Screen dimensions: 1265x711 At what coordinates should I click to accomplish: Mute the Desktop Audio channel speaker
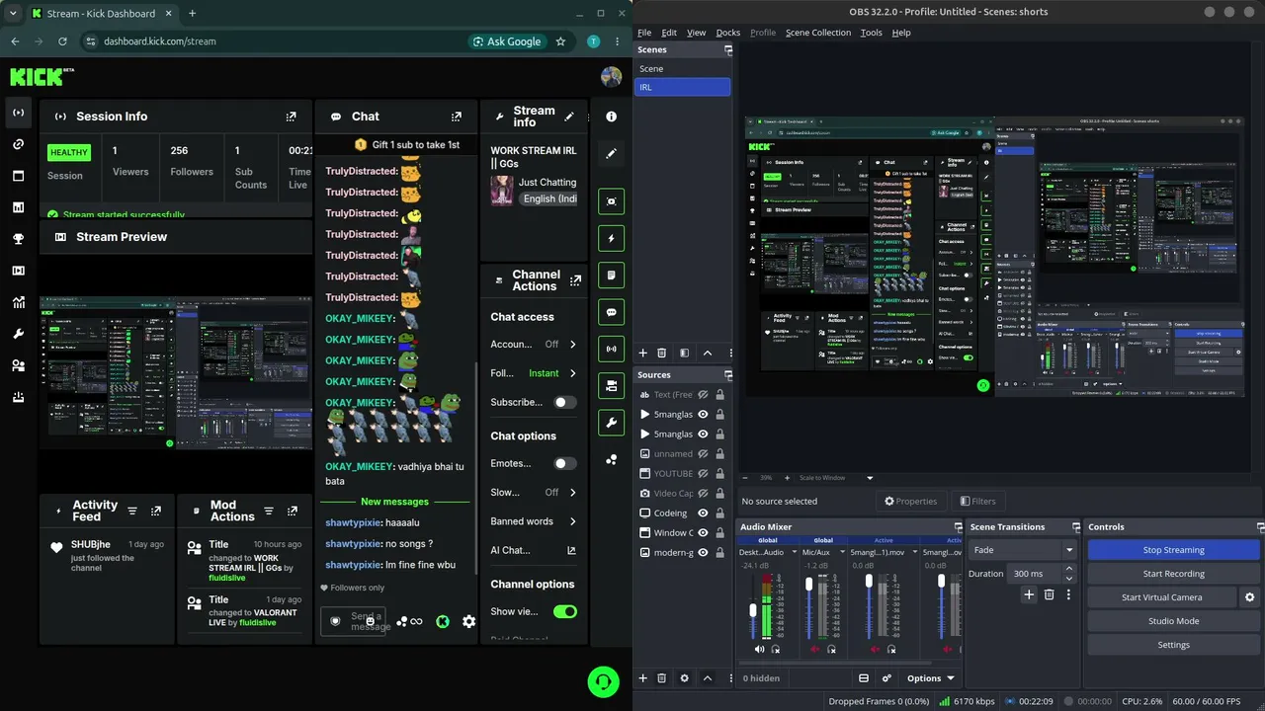pos(759,649)
